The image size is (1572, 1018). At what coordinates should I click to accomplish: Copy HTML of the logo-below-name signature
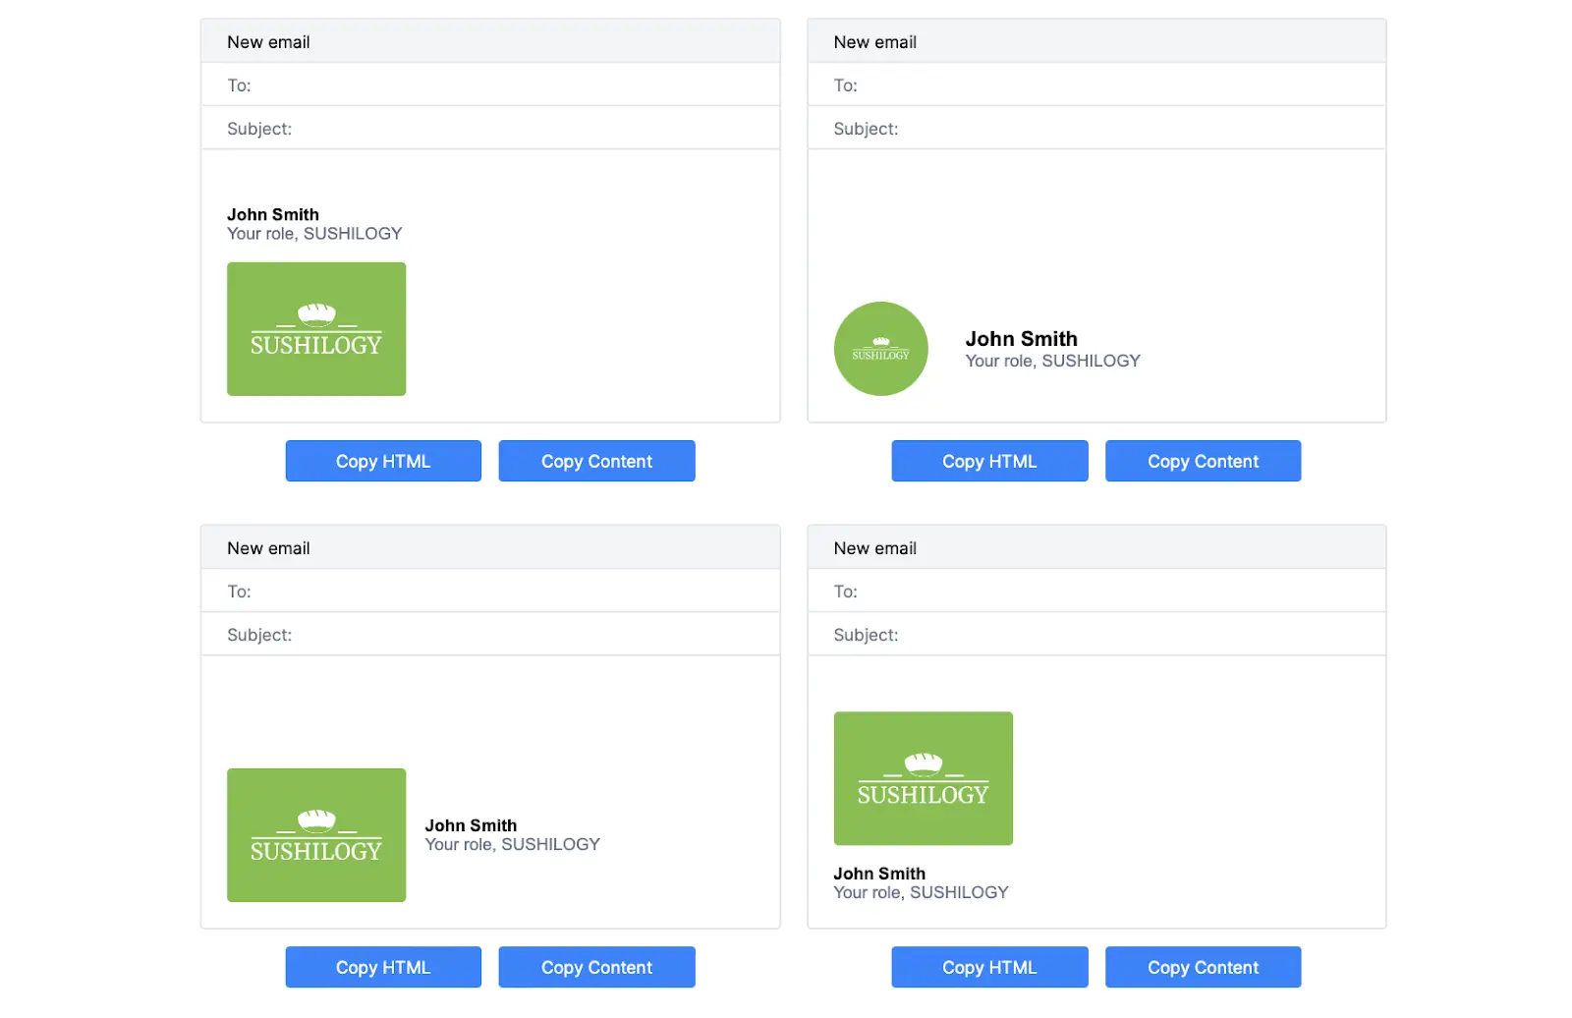(x=383, y=461)
